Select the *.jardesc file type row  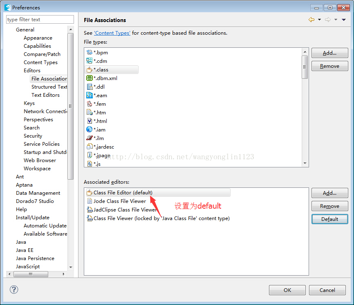pos(101,147)
